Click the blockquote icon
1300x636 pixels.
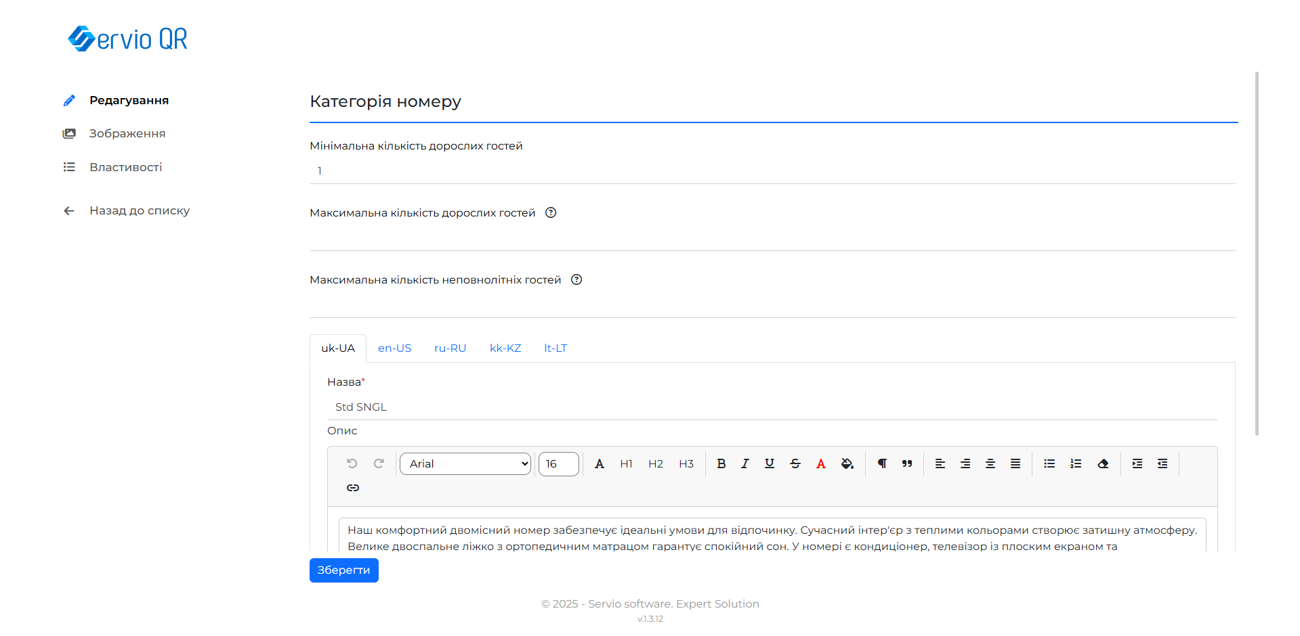coord(907,463)
